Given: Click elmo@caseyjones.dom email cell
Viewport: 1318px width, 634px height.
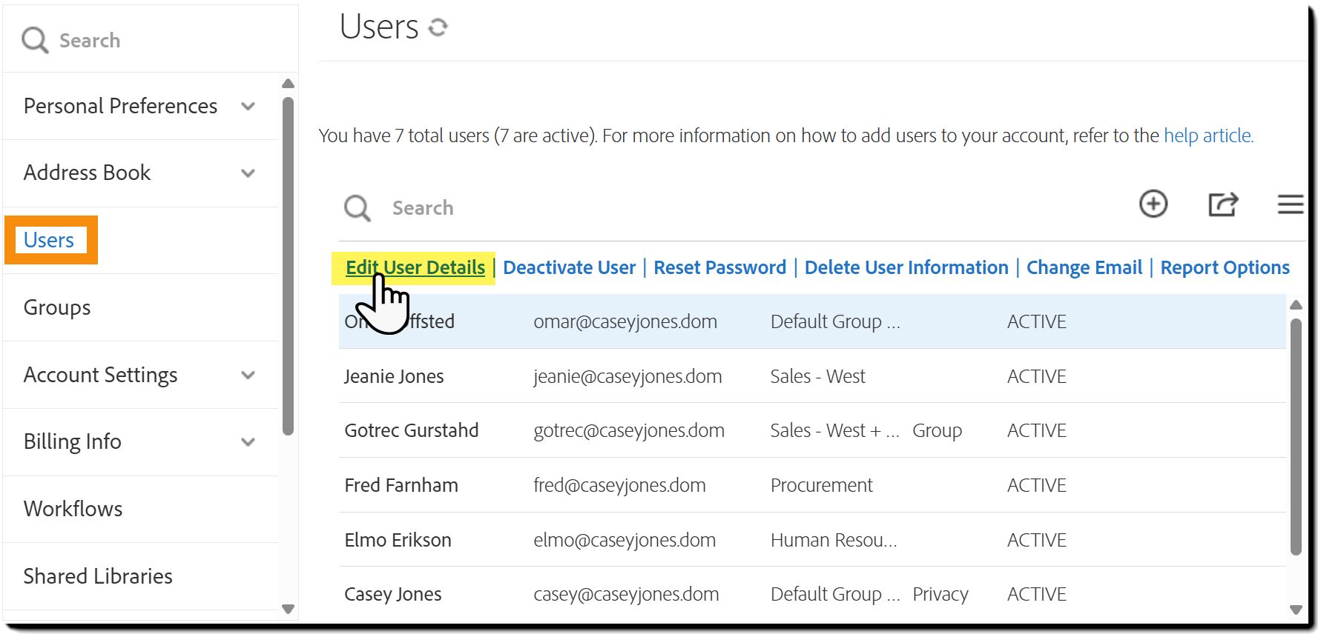Looking at the screenshot, I should [x=625, y=540].
